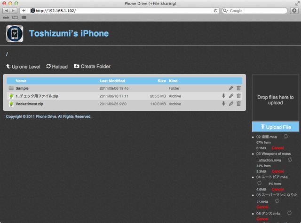This screenshot has height=223, width=301.
Task: Cancel upload of 04 ユートピア.m4a
Action: coord(277,190)
